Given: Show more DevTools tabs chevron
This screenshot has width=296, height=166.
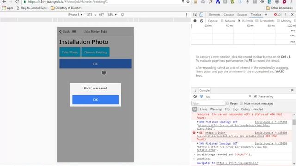Looking at the screenshot, I should tap(266, 15).
